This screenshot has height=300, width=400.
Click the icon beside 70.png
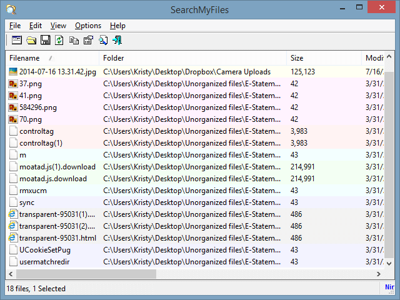[x=13, y=119]
